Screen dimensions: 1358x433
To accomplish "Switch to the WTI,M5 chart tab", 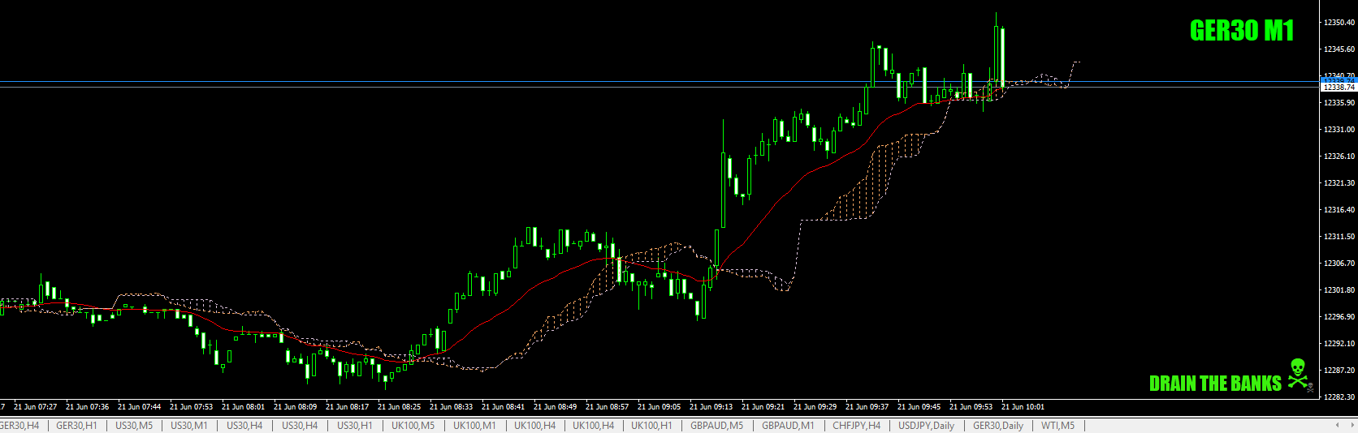I will click(1057, 426).
